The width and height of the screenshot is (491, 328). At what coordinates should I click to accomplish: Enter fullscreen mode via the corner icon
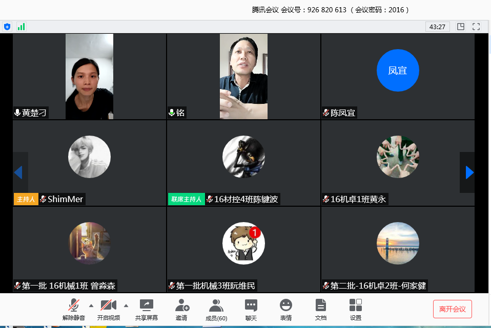click(476, 27)
